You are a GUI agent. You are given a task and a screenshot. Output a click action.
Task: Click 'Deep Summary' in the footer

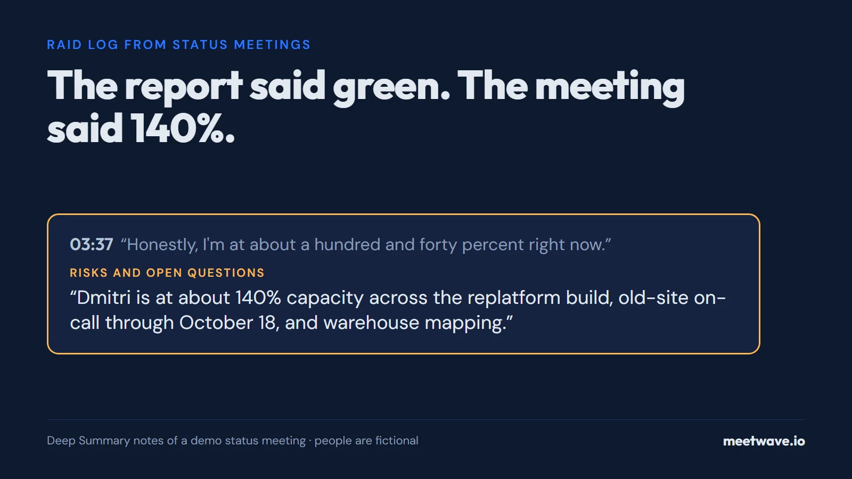88,441
